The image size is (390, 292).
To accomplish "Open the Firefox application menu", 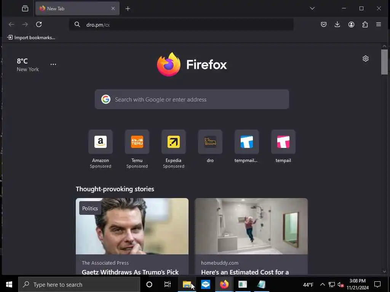I will coord(379,24).
